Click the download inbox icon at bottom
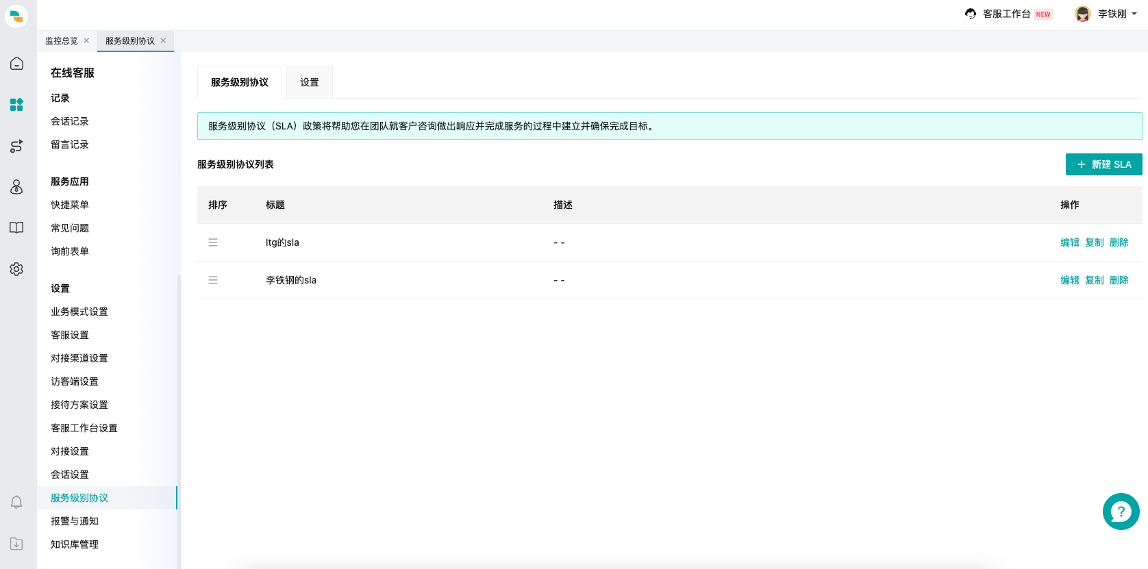Image resolution: width=1148 pixels, height=569 pixels. tap(16, 544)
